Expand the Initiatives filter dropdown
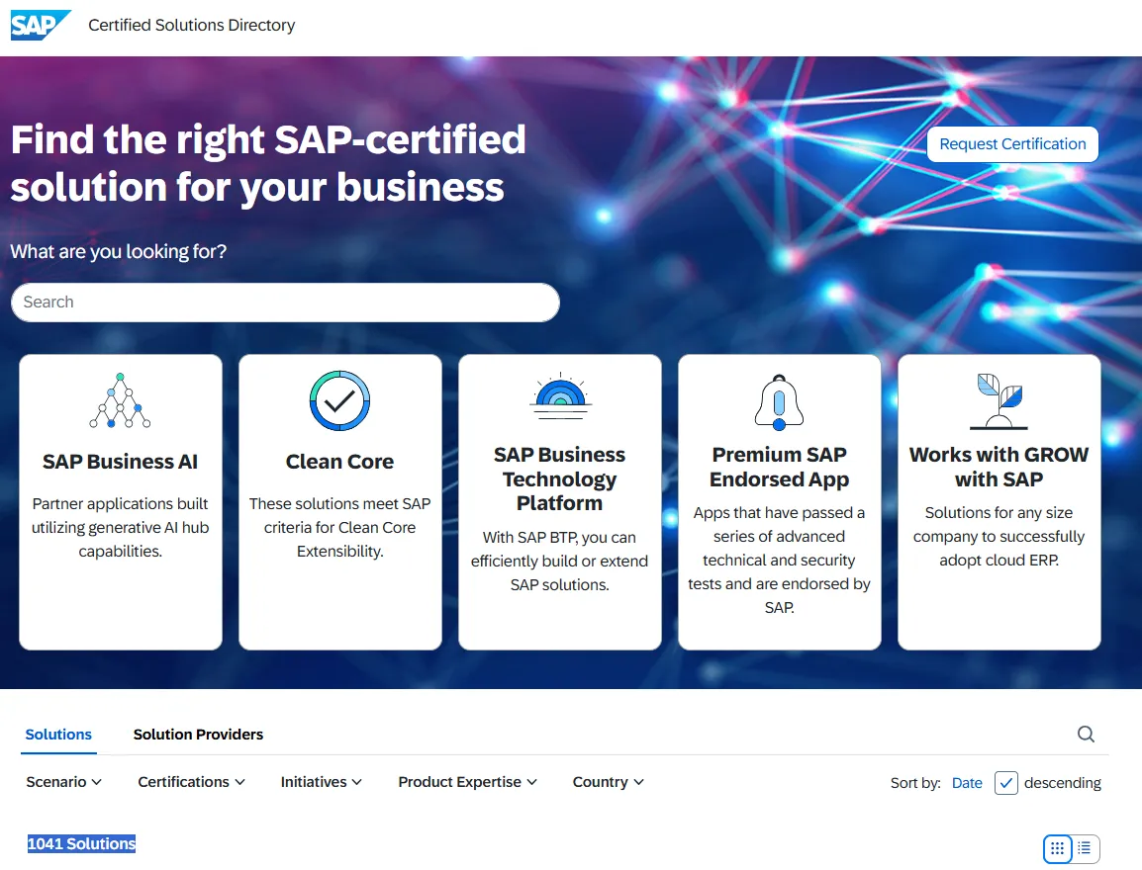The width and height of the screenshot is (1142, 870). coord(322,782)
